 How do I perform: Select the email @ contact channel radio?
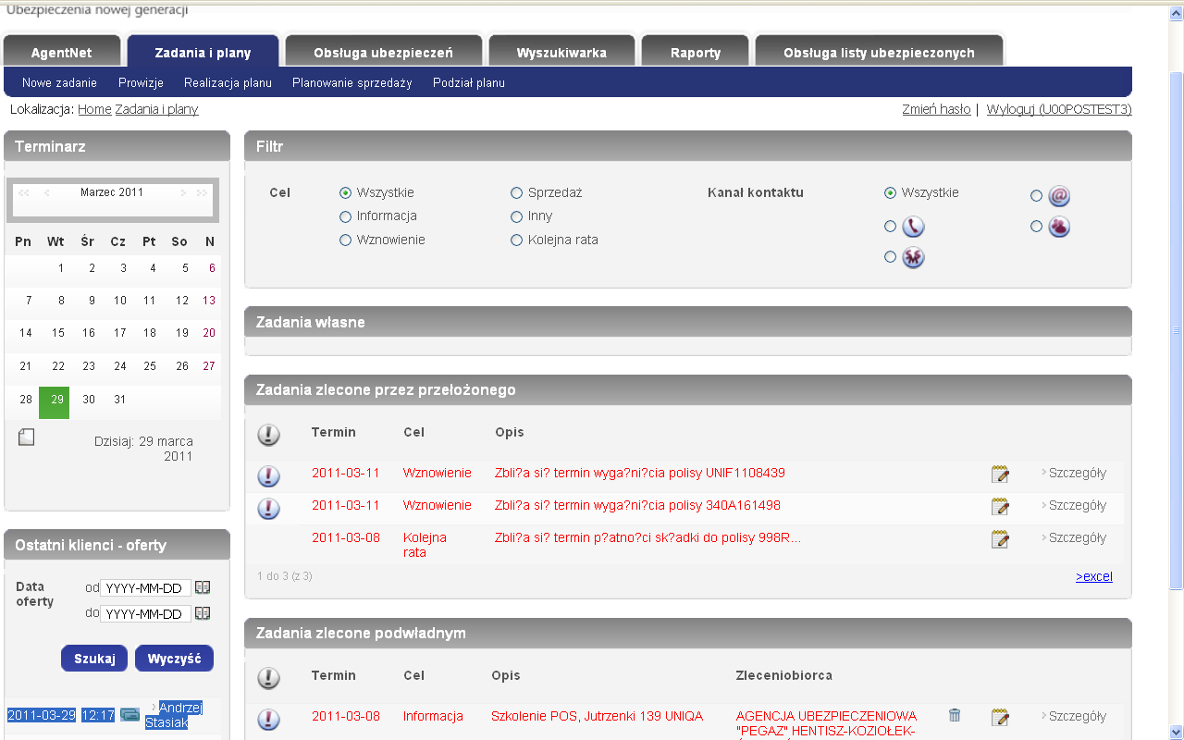click(x=1036, y=196)
